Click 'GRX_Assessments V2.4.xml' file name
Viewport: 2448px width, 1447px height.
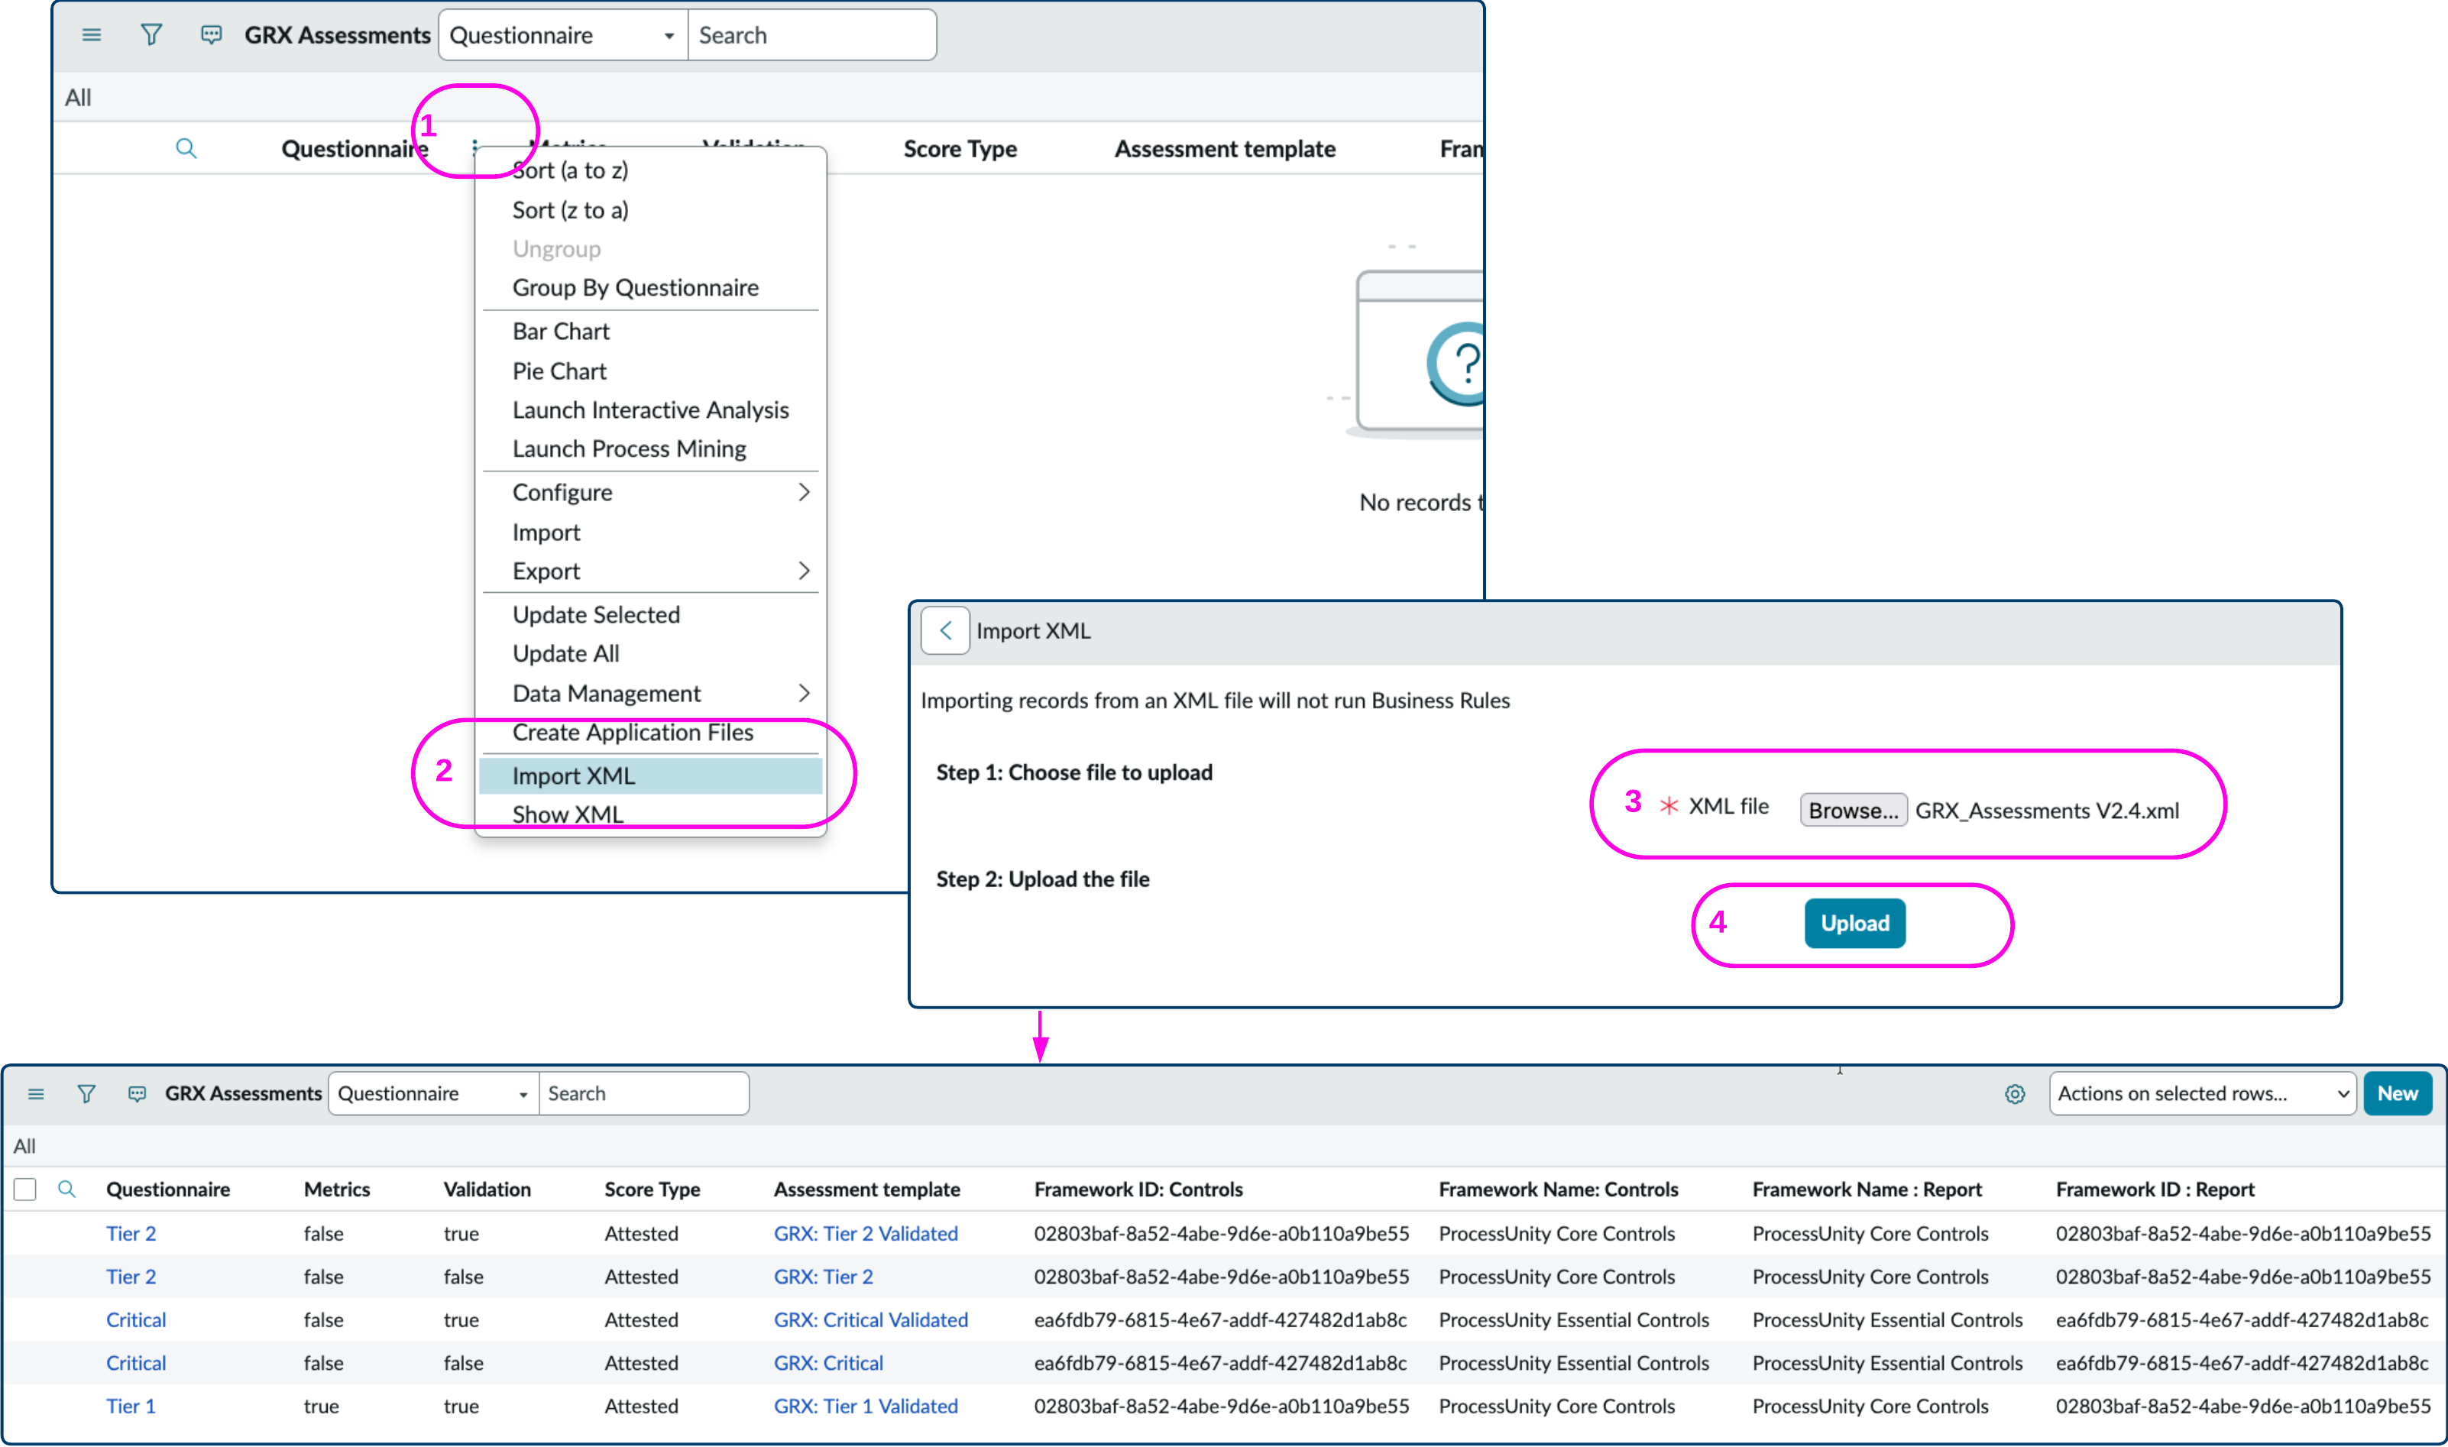pyautogui.click(x=2046, y=811)
